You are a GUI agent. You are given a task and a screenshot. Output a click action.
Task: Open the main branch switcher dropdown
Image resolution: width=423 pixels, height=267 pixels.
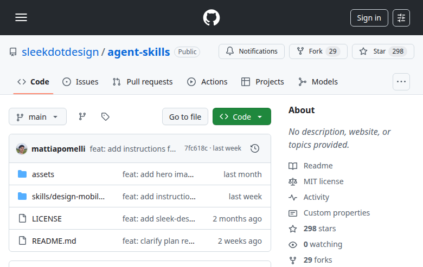[37, 116]
